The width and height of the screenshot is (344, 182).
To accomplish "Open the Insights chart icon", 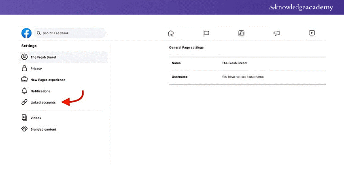I will [241, 33].
